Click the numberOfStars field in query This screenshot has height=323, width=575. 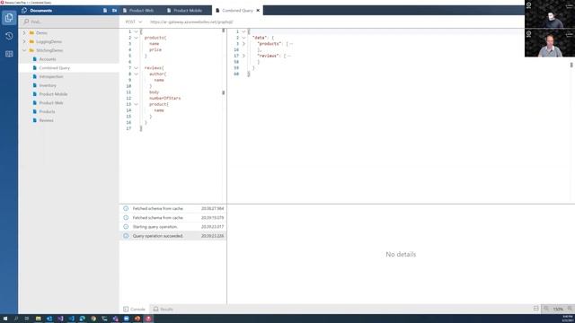(165, 98)
